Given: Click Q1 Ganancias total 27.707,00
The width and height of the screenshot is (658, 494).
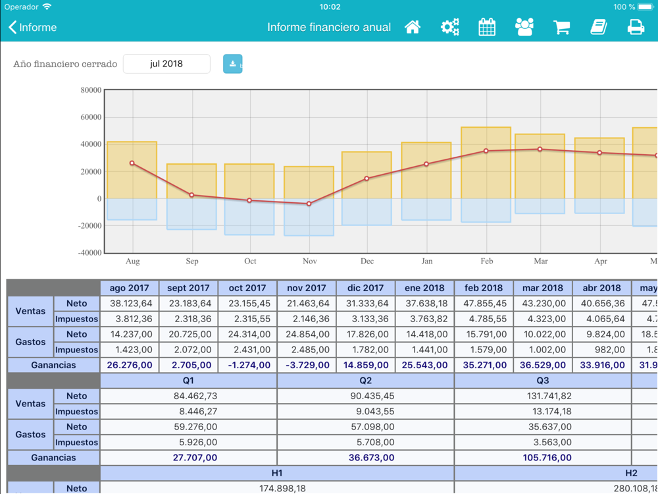Looking at the screenshot, I should pyautogui.click(x=188, y=458).
